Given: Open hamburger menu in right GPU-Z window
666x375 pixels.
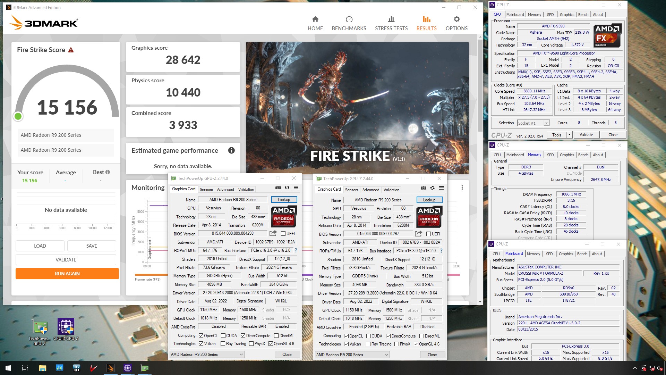Looking at the screenshot, I should coord(441,188).
